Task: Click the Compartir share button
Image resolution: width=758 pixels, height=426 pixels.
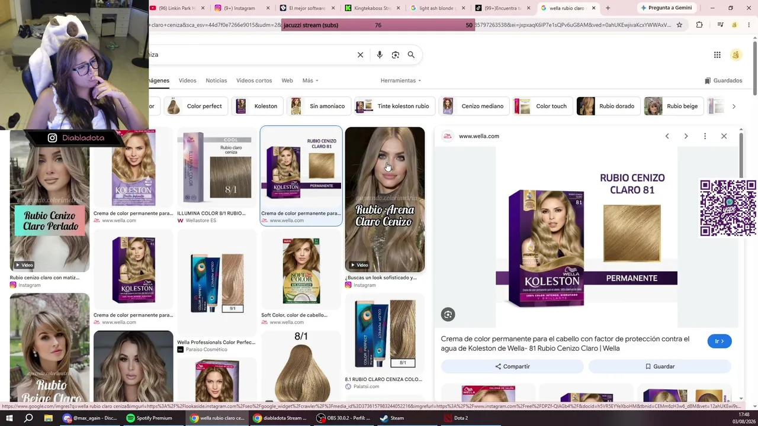Action: 512,367
